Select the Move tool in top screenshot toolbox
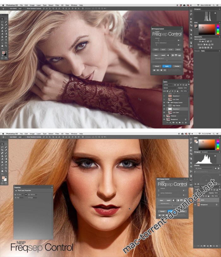This screenshot has width=221, height=257. coord(2,19)
